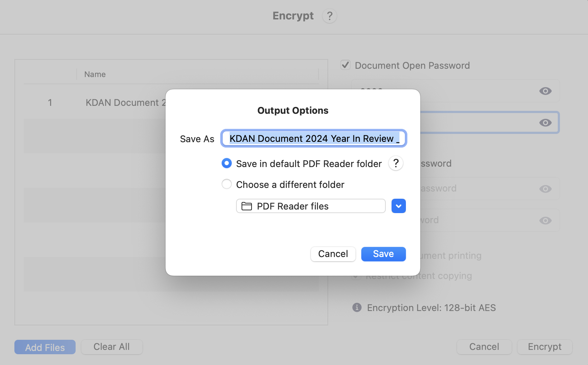
Task: Click eye icon in the lowest password field
Action: [545, 221]
